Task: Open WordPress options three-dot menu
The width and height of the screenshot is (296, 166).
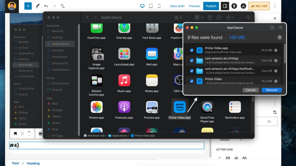Action: pos(275,6)
